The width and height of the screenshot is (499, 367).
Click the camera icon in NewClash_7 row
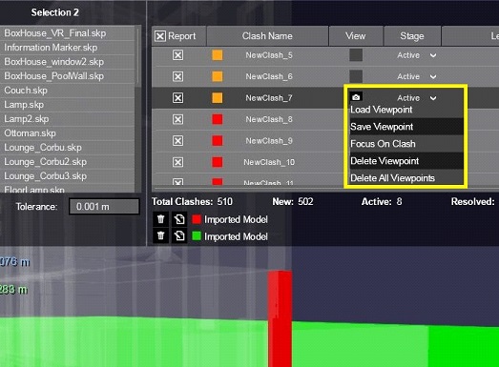[x=356, y=96]
